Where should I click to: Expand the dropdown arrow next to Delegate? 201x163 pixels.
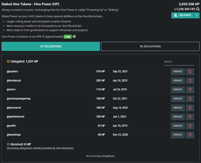(x=197, y=15)
